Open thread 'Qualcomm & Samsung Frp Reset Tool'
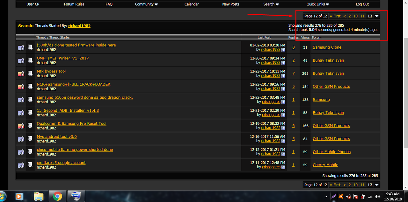The height and width of the screenshot is (202, 408). (x=71, y=123)
